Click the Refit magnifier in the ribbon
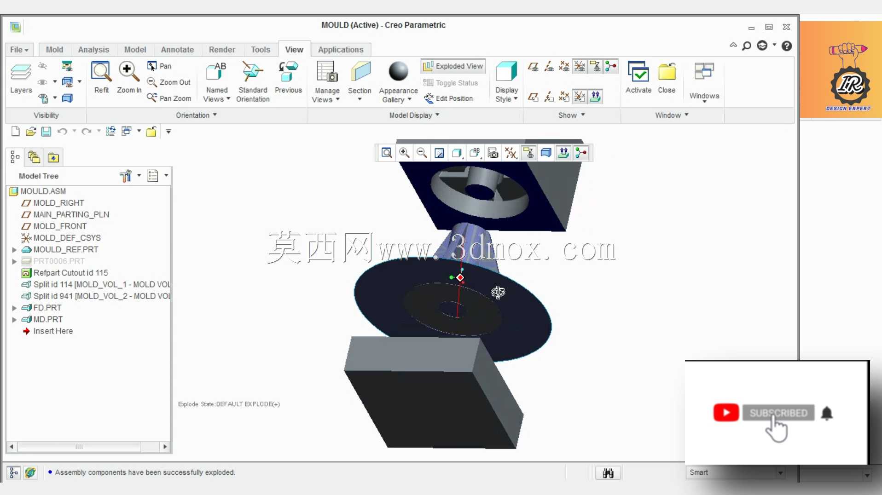 [x=101, y=72]
